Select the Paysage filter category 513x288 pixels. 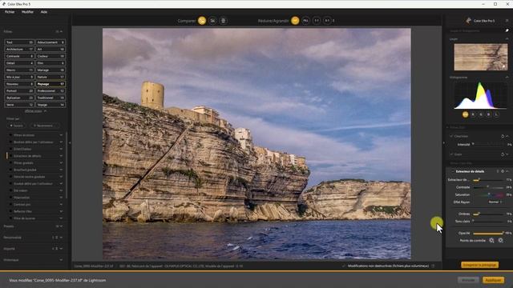point(50,84)
